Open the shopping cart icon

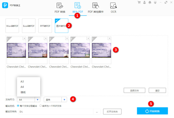139,2
